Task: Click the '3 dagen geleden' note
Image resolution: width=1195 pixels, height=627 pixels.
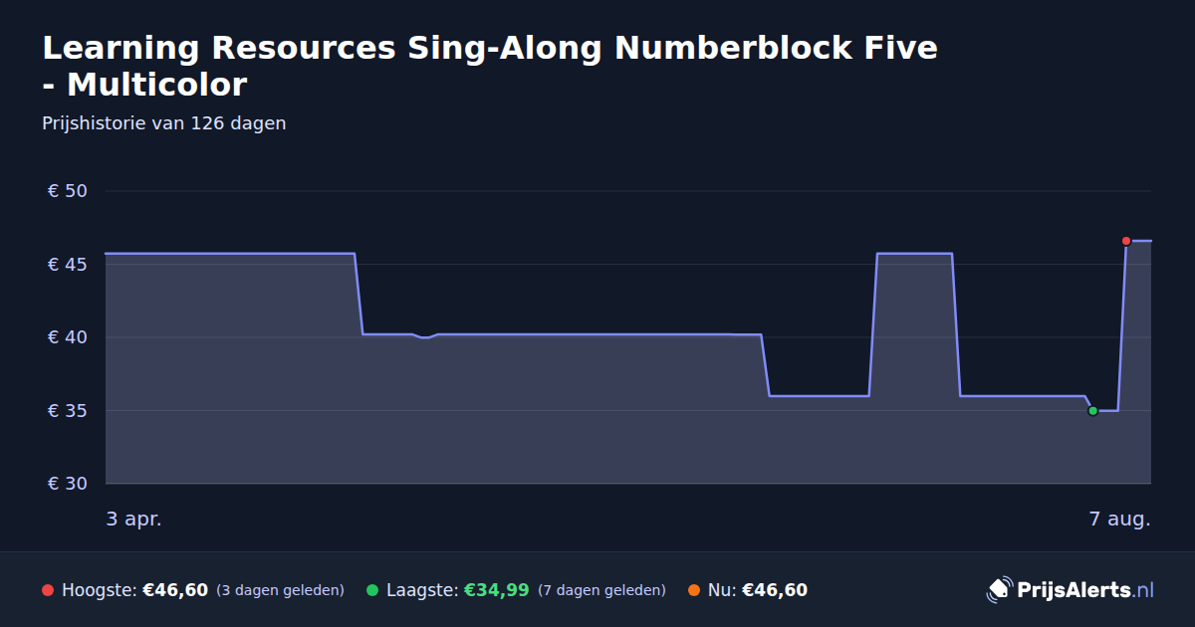Action: tap(280, 590)
